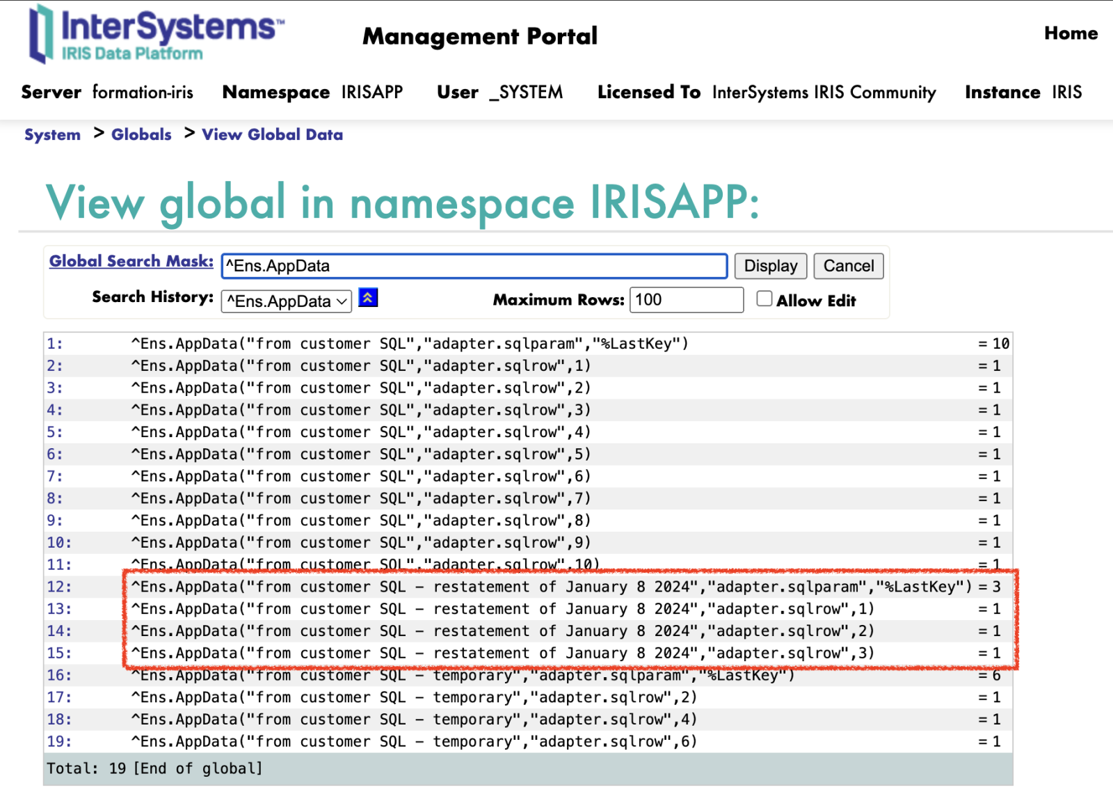Open the Home menu link
This screenshot has height=792, width=1113.
click(x=1070, y=33)
